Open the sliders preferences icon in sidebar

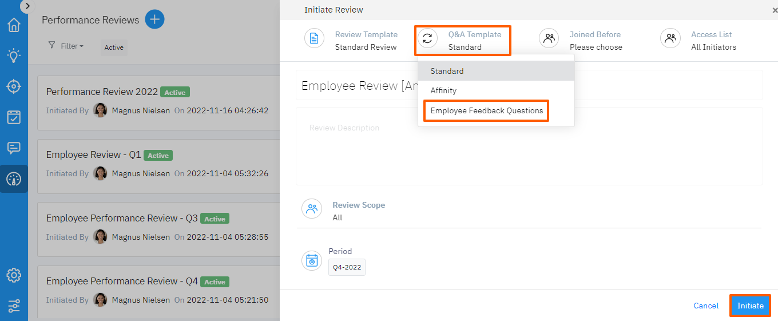tap(14, 306)
